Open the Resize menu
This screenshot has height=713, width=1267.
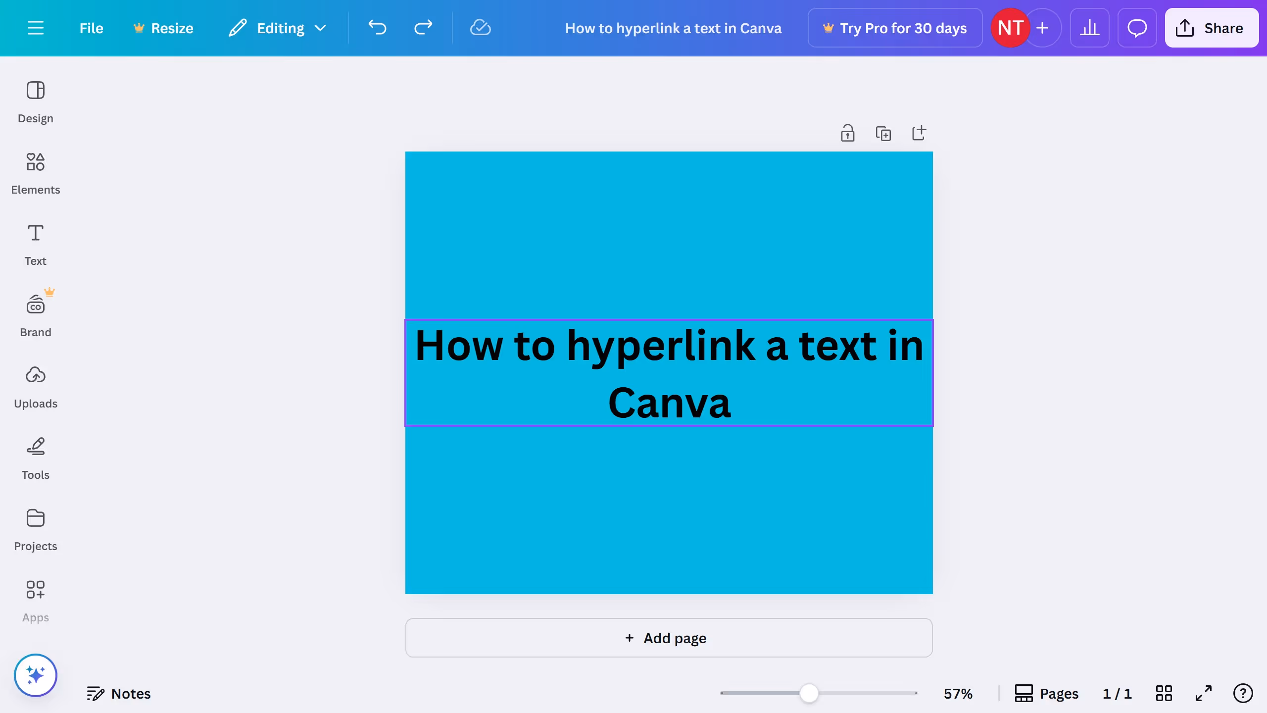[x=163, y=28]
